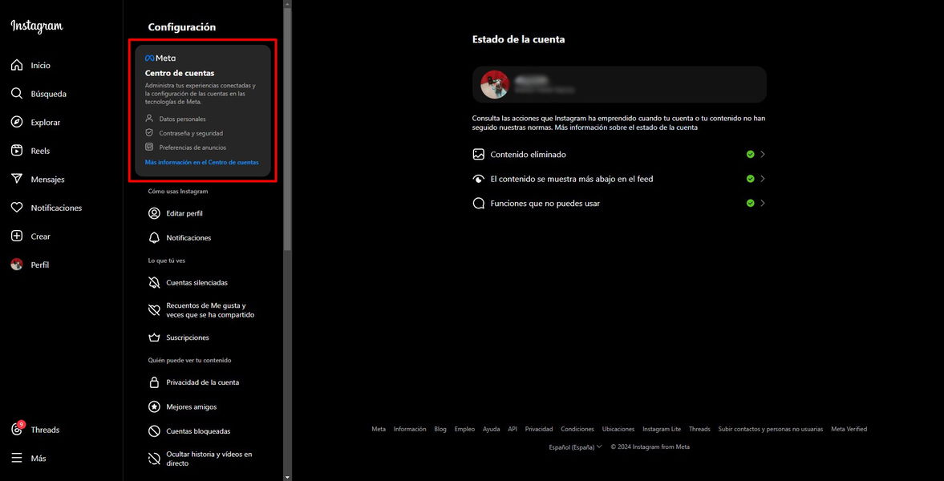Screen dimensions: 944x481
Task: Click the Crear plus icon
Action: pos(17,236)
